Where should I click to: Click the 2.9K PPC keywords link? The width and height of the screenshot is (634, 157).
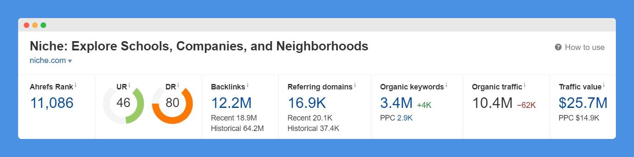tap(405, 118)
